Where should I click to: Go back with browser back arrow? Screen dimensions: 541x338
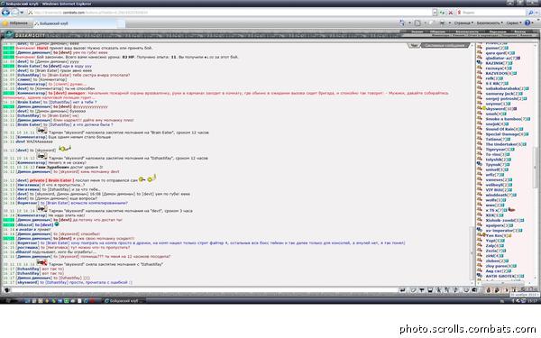pyautogui.click(x=5, y=13)
